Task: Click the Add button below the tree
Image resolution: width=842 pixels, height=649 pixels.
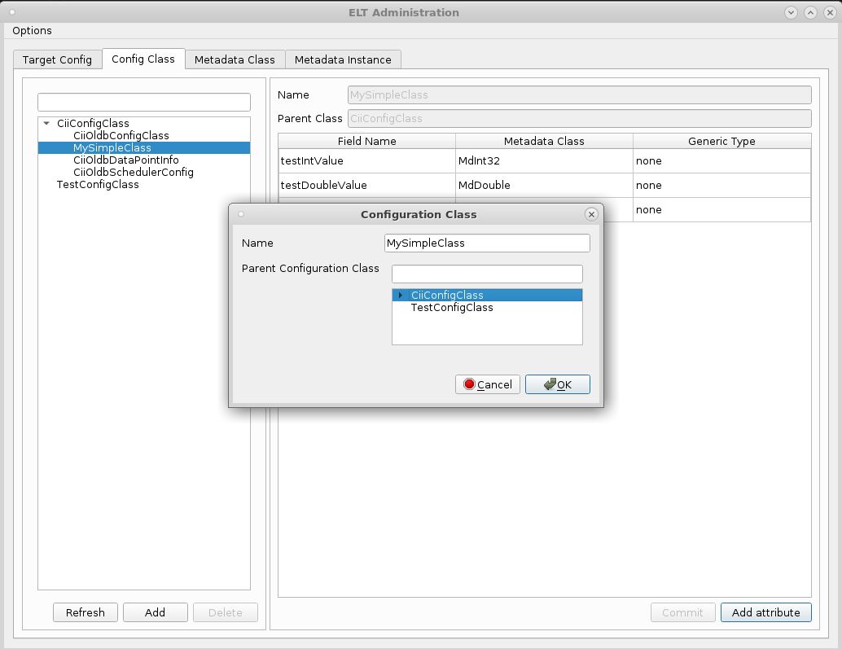Action: pos(155,612)
